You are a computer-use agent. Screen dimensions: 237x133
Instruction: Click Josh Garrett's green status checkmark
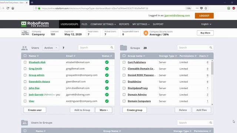107,95
